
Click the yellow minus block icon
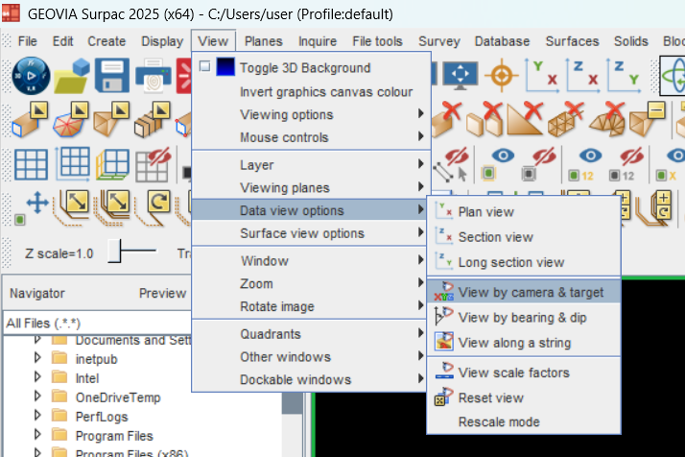pos(648,119)
